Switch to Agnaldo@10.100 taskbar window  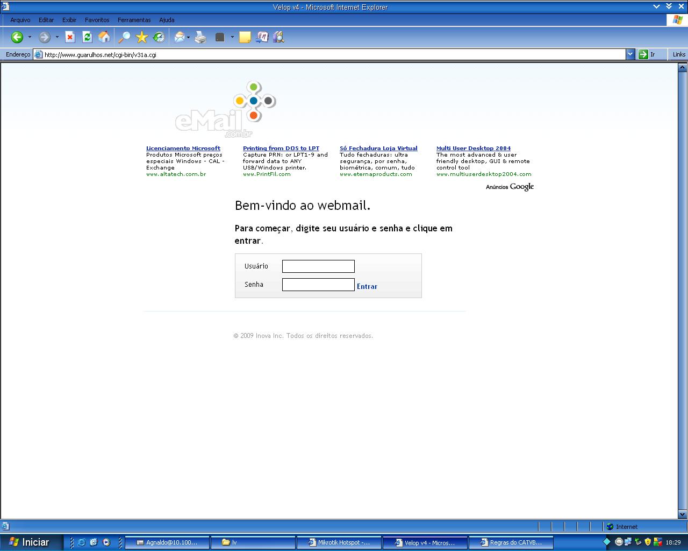(167, 542)
